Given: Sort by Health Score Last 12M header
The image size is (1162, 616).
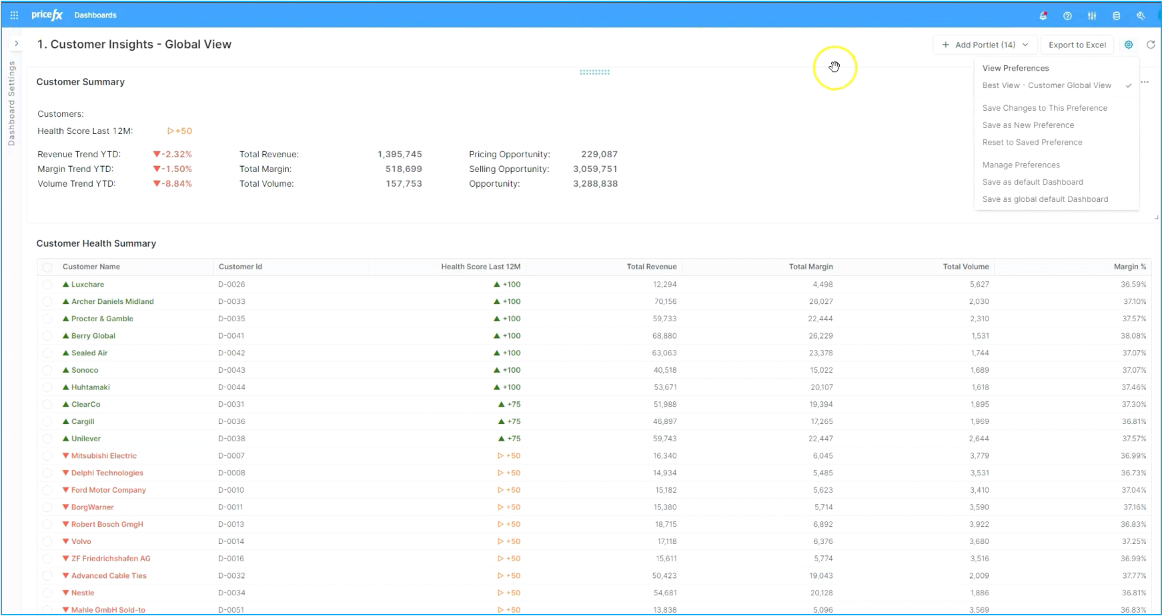Looking at the screenshot, I should [480, 267].
